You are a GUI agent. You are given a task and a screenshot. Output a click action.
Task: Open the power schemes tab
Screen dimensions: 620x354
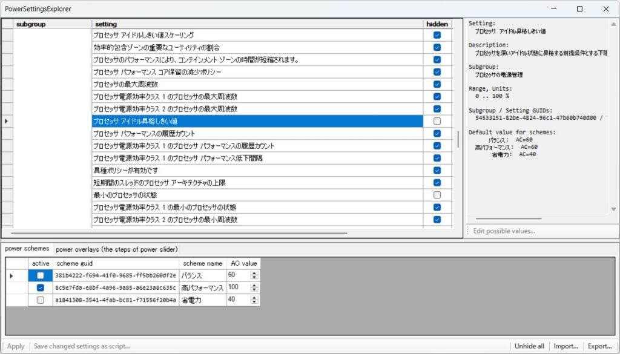click(27, 249)
